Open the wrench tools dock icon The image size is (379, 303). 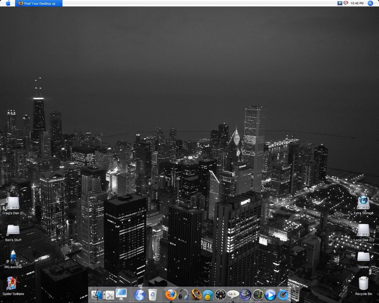(109, 295)
